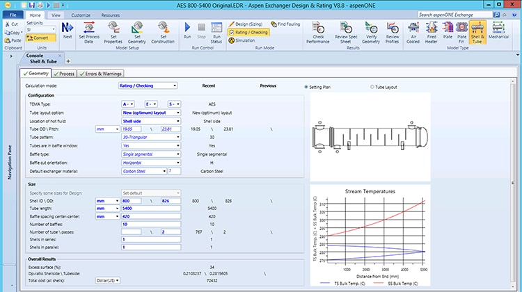Viewport: 522px width, 292px height.
Task: Select Design (Sizing) run mode
Action: click(x=246, y=24)
